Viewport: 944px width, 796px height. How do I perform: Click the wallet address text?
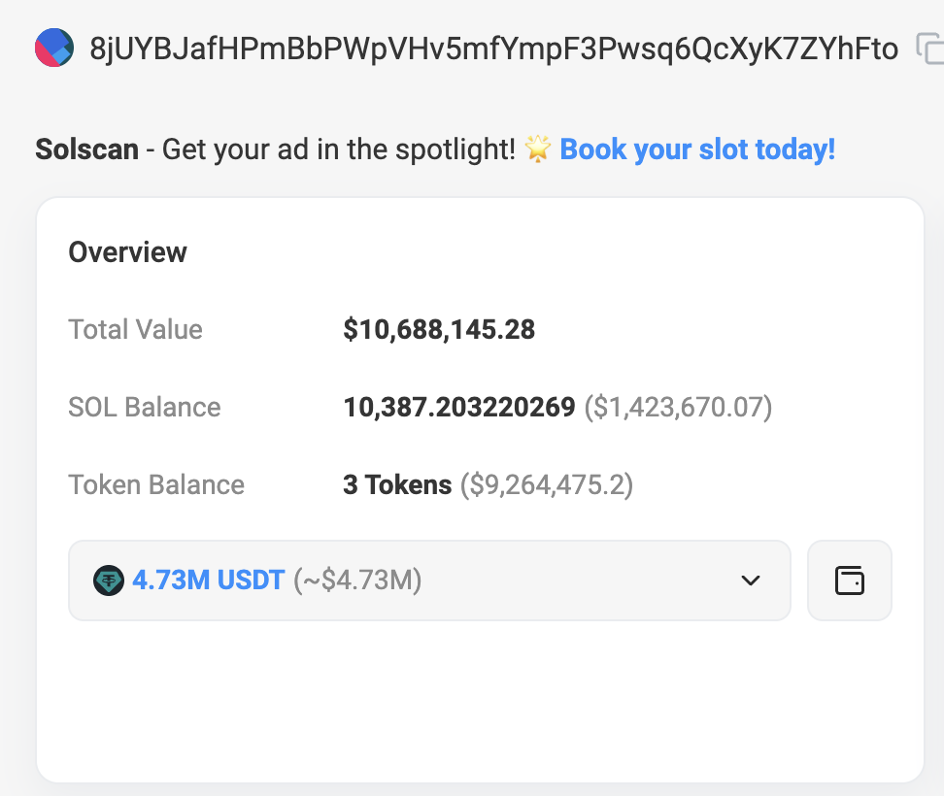pos(493,49)
